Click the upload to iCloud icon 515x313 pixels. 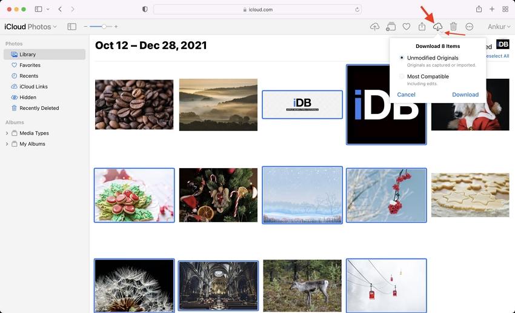374,27
